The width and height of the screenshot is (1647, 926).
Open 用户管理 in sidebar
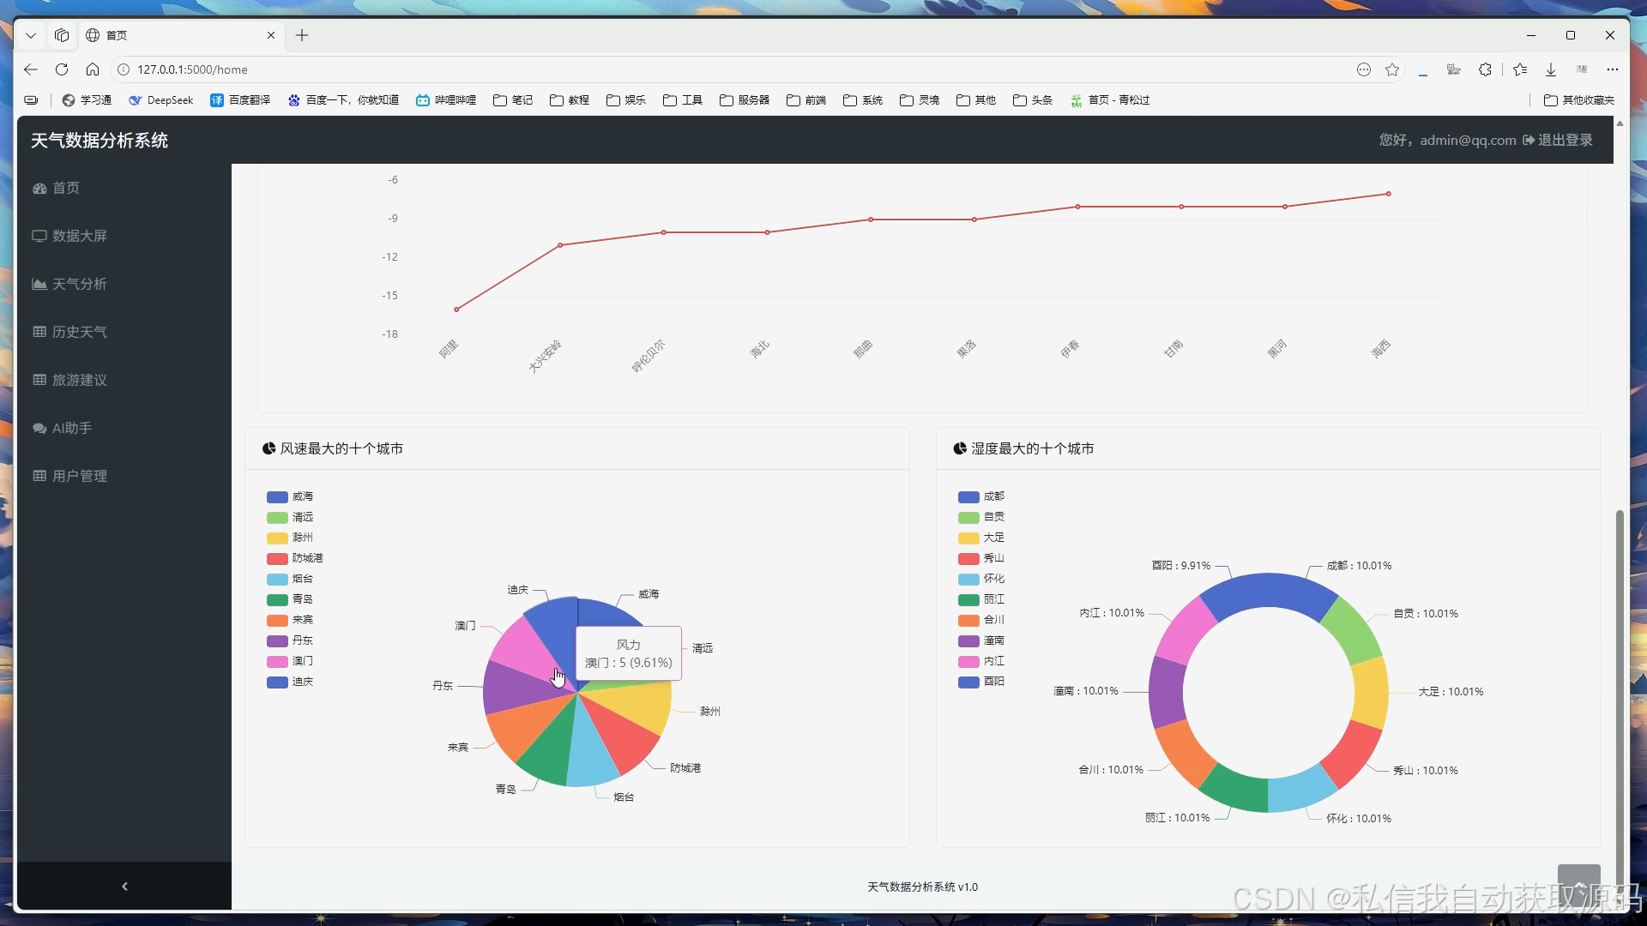[70, 476]
